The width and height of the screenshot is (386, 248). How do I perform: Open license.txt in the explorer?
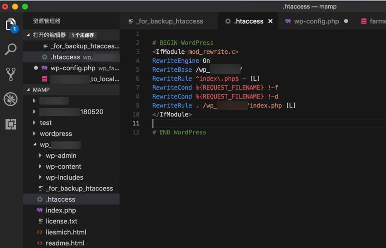pyautogui.click(x=61, y=221)
